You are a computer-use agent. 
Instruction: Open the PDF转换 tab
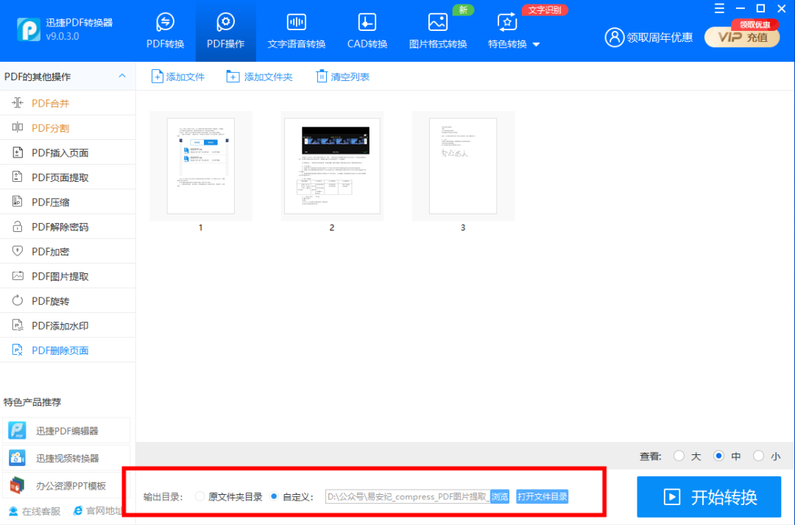point(166,32)
